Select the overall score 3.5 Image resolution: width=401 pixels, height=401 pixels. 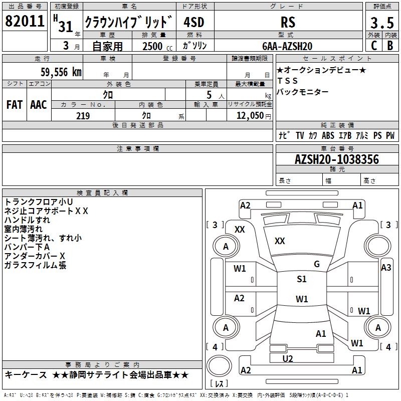382,23
